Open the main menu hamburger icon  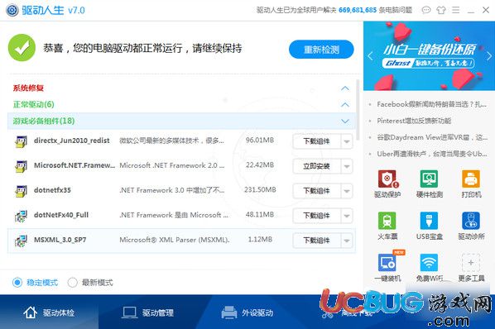point(455,10)
